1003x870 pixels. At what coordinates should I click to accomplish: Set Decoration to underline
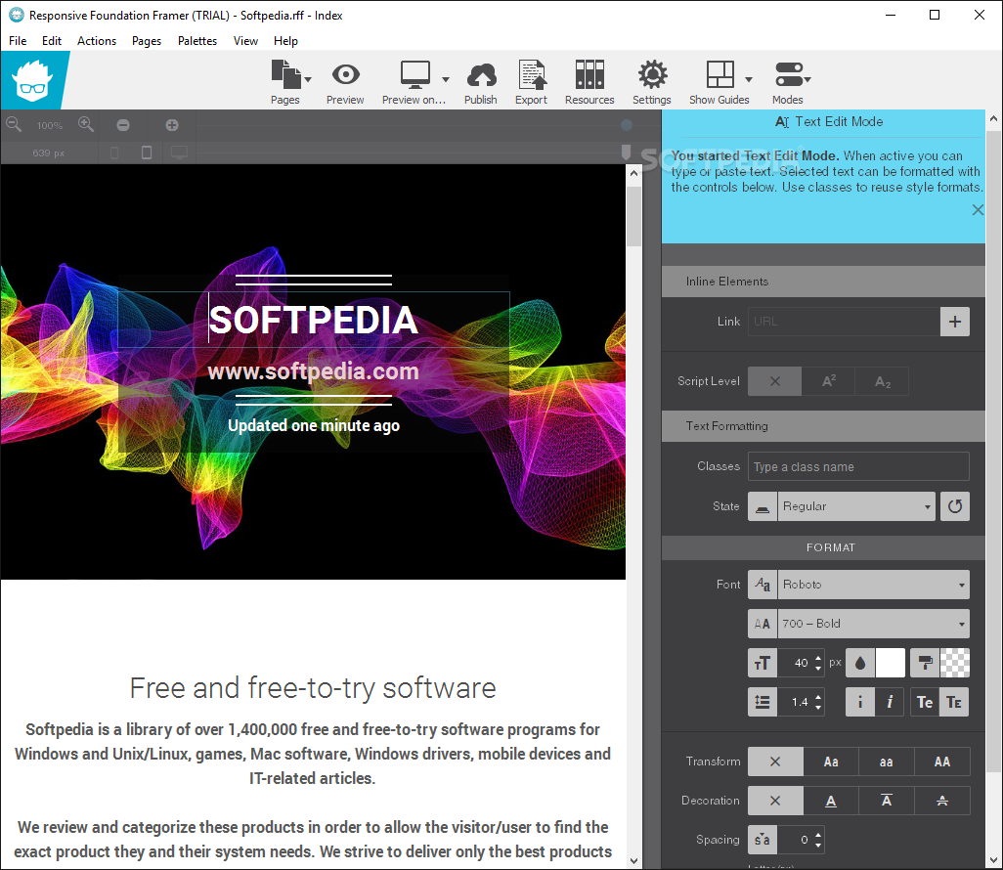[831, 801]
